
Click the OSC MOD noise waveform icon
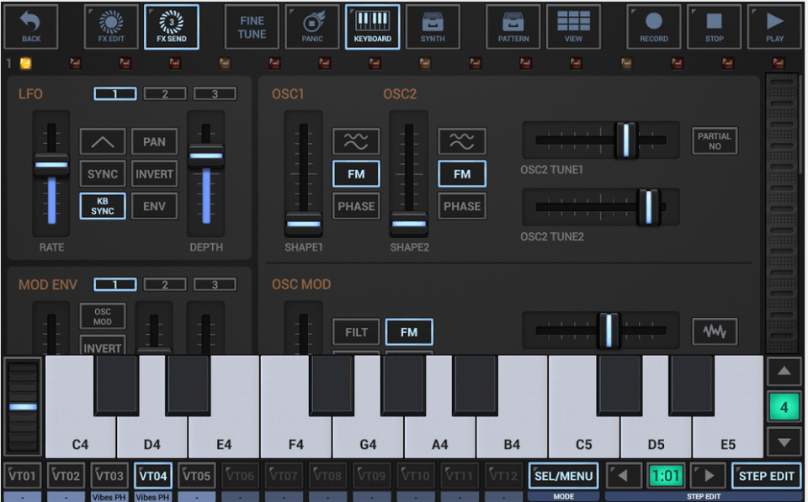715,331
